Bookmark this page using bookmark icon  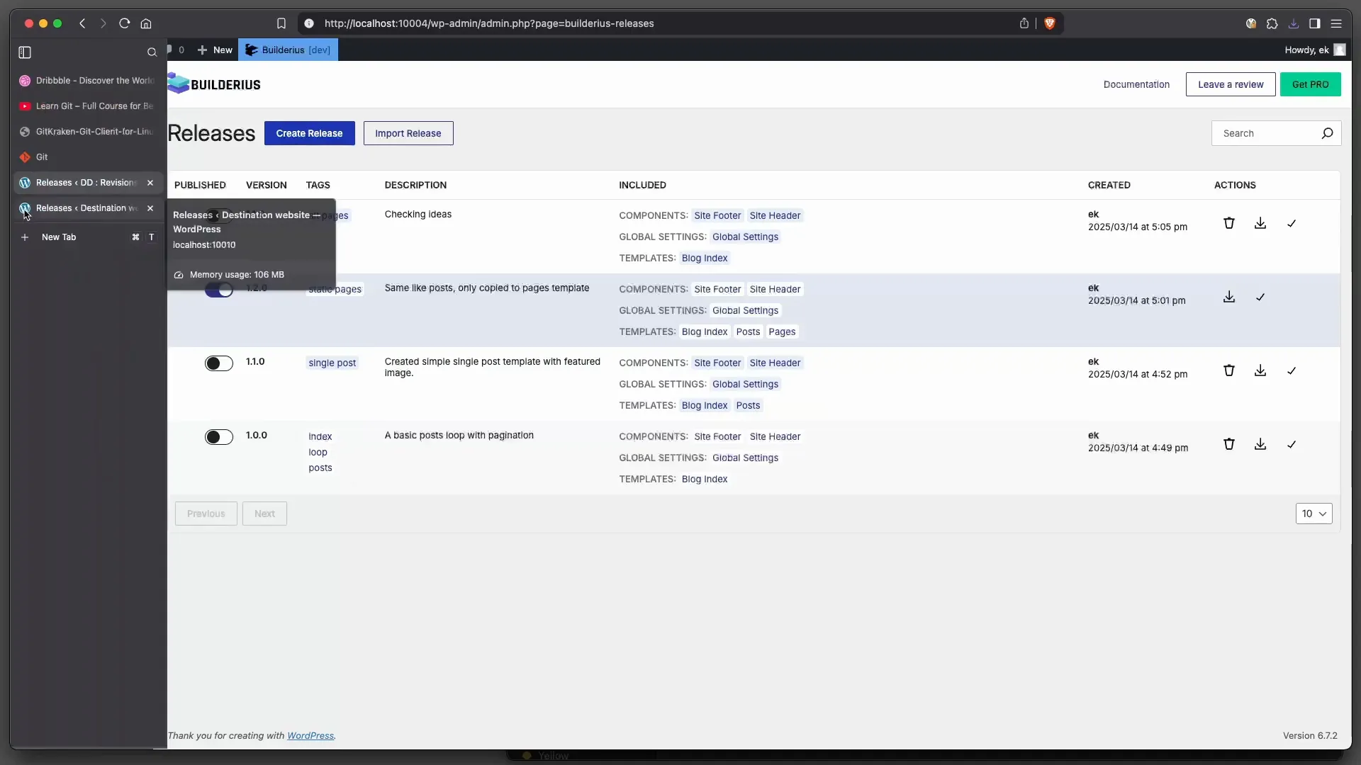pos(281,23)
